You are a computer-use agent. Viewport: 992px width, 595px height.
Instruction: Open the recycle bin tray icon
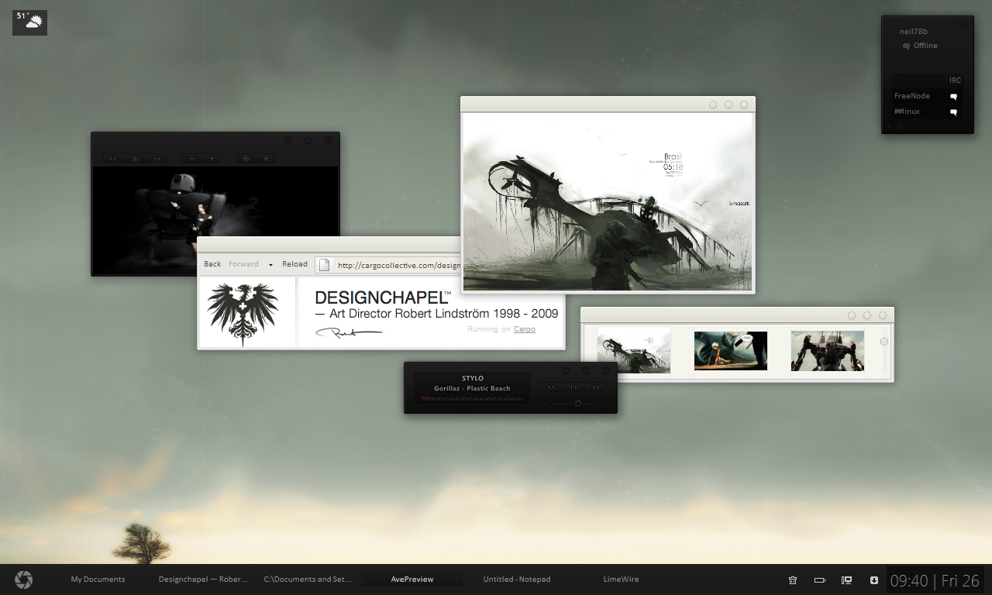(x=792, y=580)
